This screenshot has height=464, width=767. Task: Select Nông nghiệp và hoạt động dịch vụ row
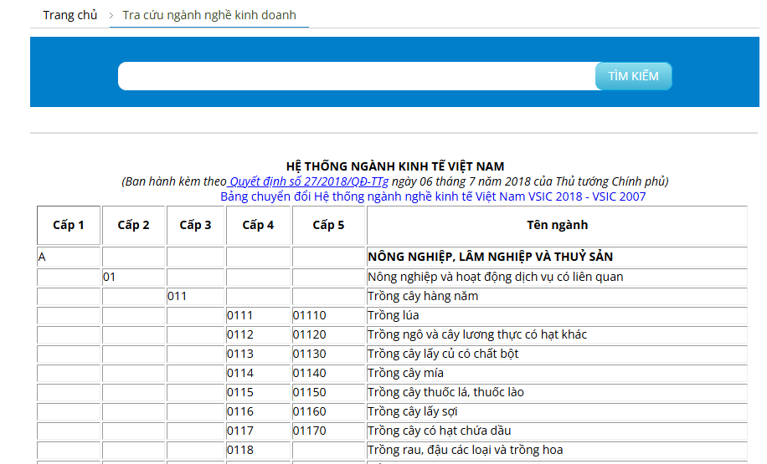click(x=557, y=278)
